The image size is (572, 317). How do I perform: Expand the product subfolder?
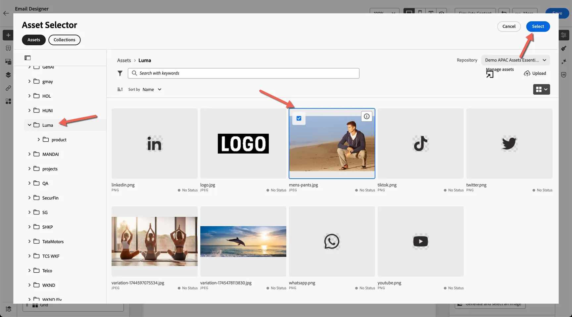pos(39,140)
